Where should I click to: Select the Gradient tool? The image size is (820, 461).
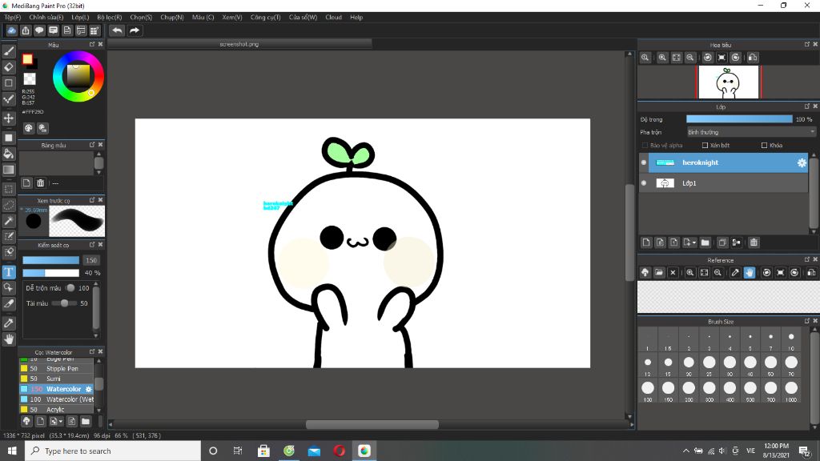coord(8,170)
